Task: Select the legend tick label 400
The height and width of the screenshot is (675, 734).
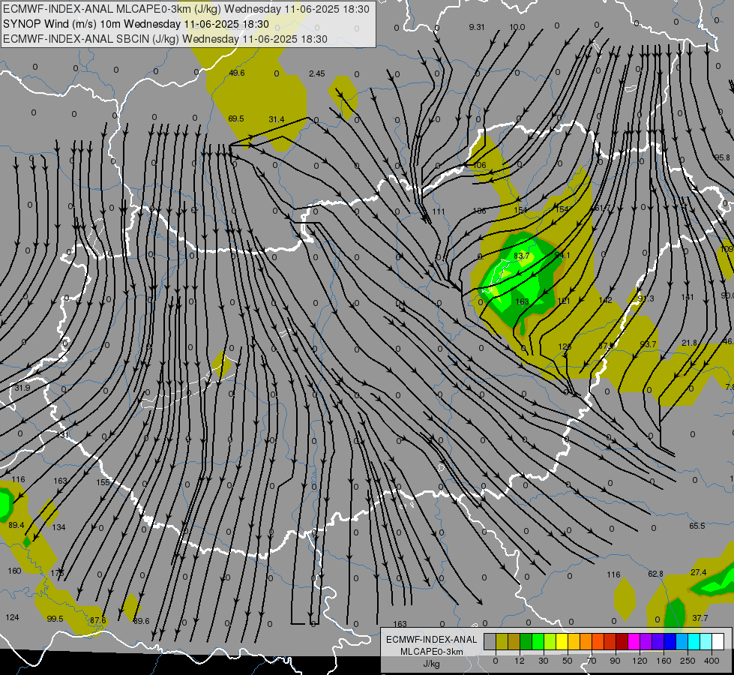Action: coord(712,661)
